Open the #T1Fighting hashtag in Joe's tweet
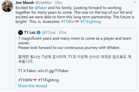The image size is (139, 92). 91,22
